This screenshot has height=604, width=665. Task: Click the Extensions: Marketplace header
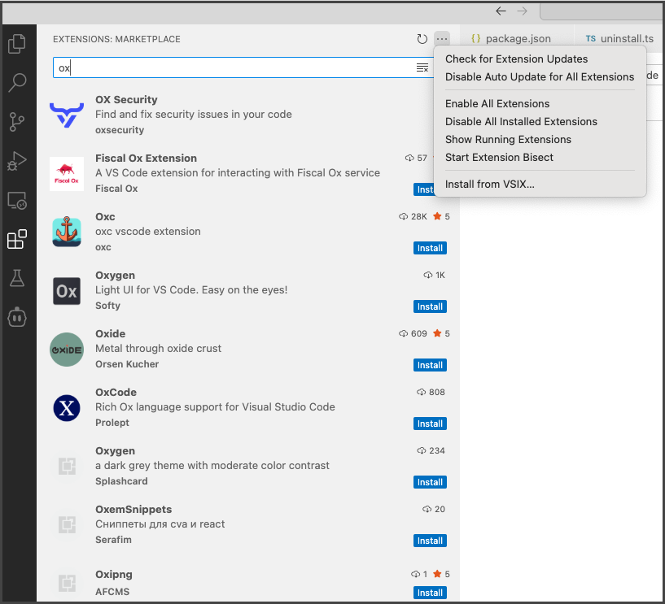point(116,39)
